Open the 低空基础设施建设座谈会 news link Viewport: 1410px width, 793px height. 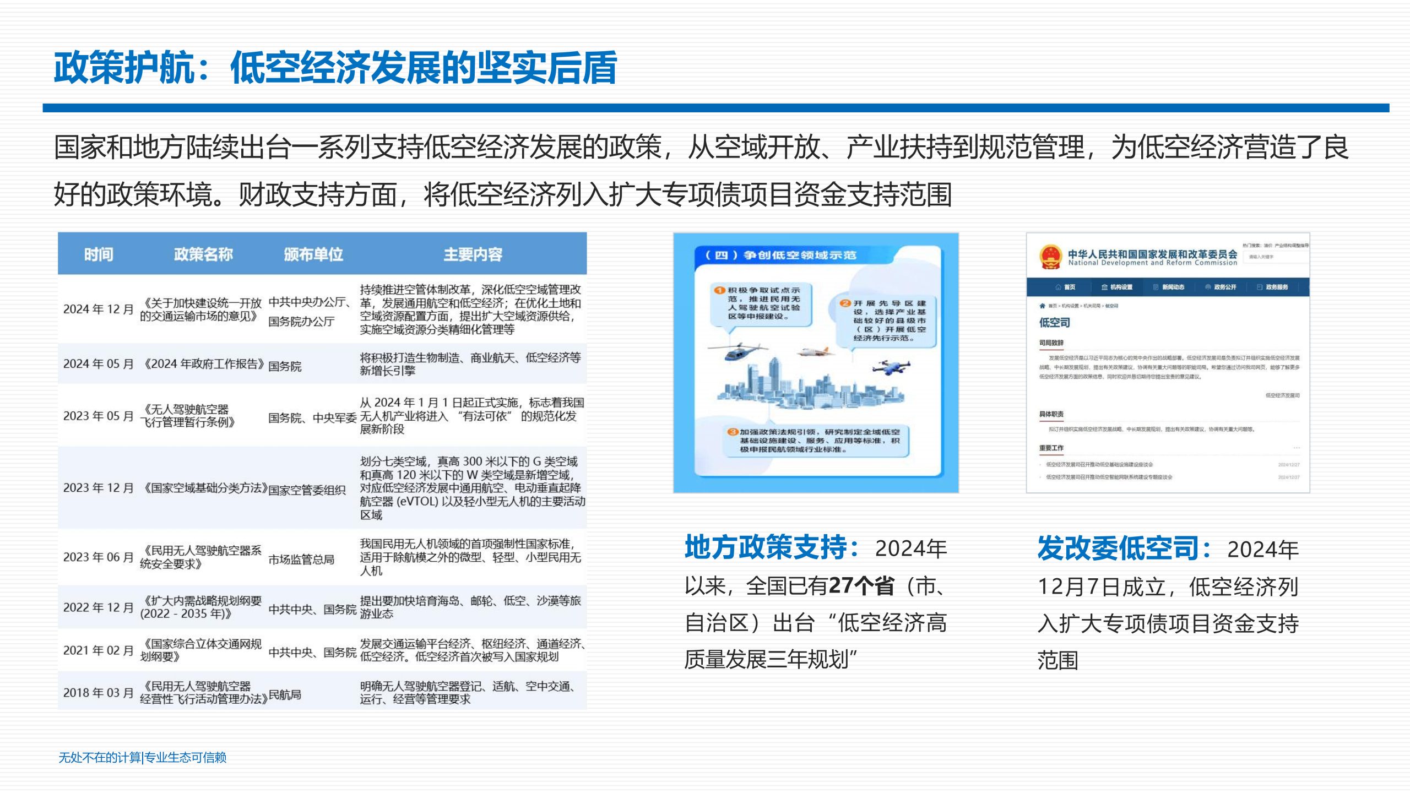[x=1099, y=465]
